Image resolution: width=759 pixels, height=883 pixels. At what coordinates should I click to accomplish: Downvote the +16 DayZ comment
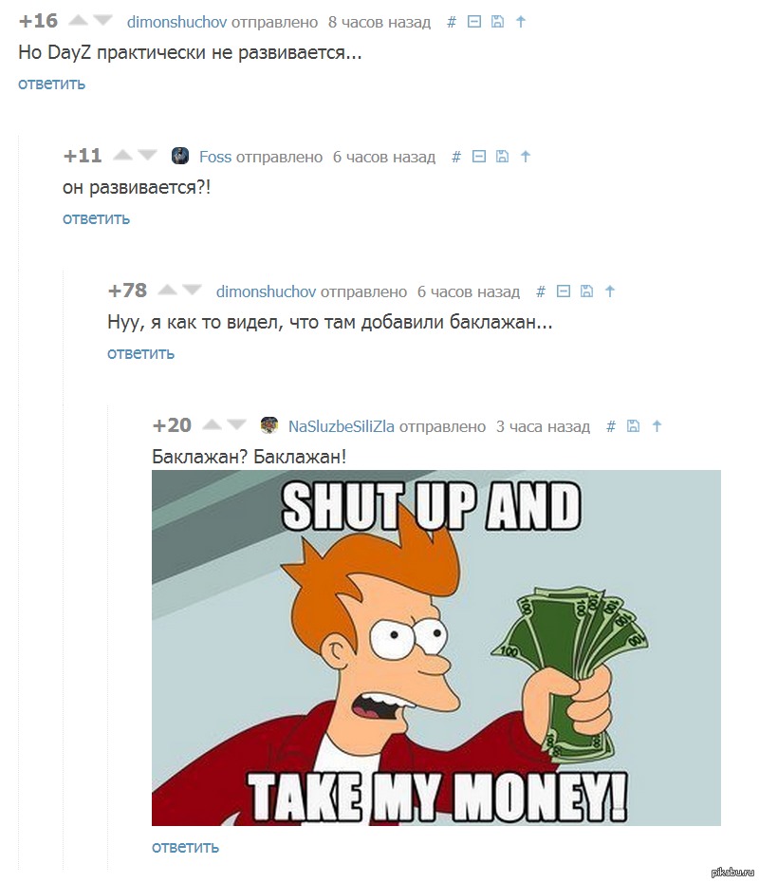103,21
